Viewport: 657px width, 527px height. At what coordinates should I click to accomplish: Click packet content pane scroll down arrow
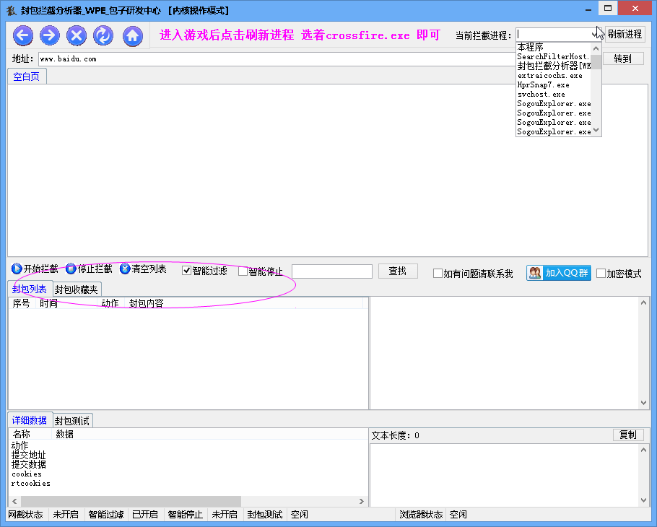pos(643,403)
